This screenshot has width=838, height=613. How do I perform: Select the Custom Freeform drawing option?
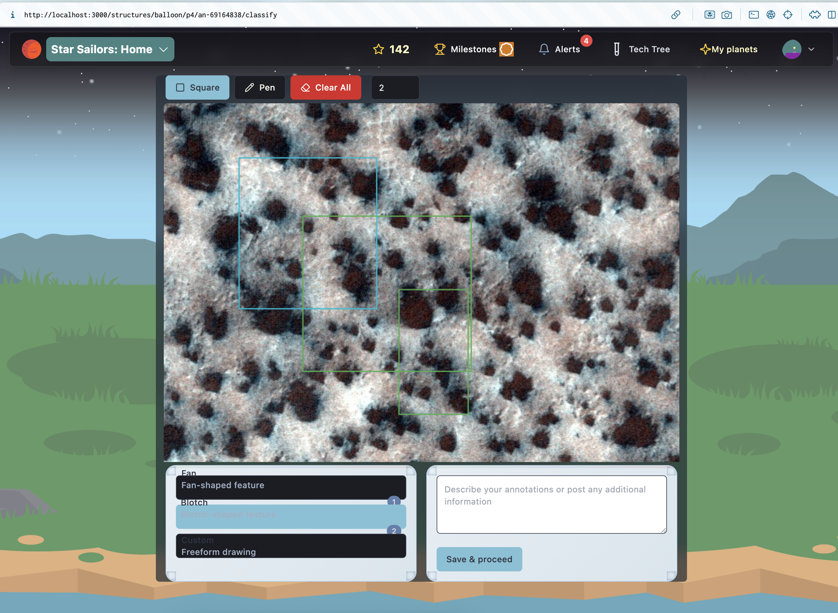pos(290,546)
